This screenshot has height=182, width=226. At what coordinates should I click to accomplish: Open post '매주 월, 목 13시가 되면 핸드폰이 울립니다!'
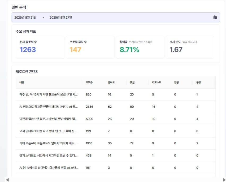pos(49,94)
